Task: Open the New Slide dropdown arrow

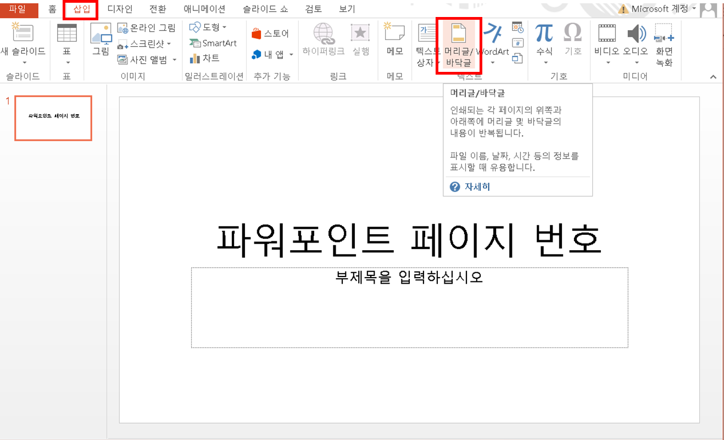Action: (x=24, y=63)
